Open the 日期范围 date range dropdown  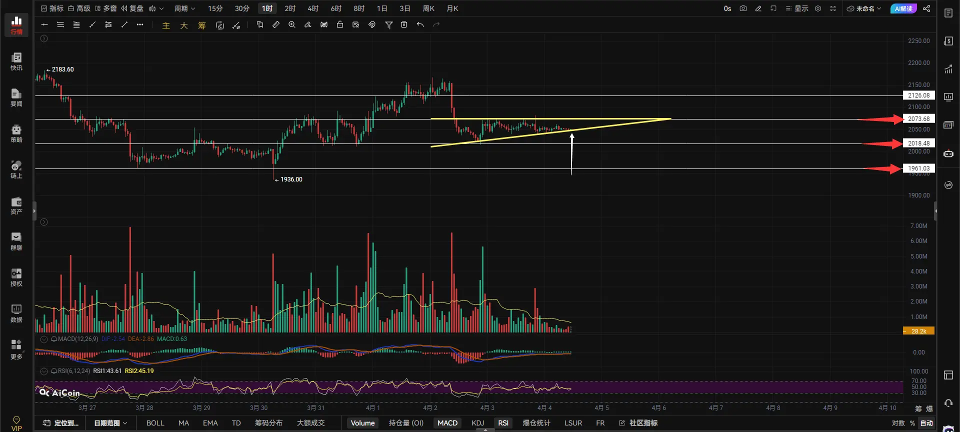click(x=110, y=423)
